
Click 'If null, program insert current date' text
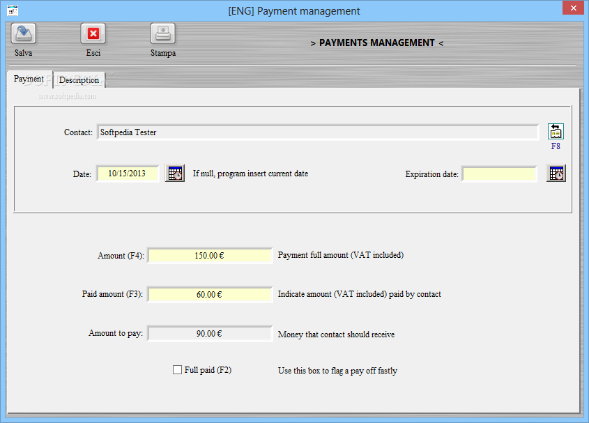pos(250,174)
